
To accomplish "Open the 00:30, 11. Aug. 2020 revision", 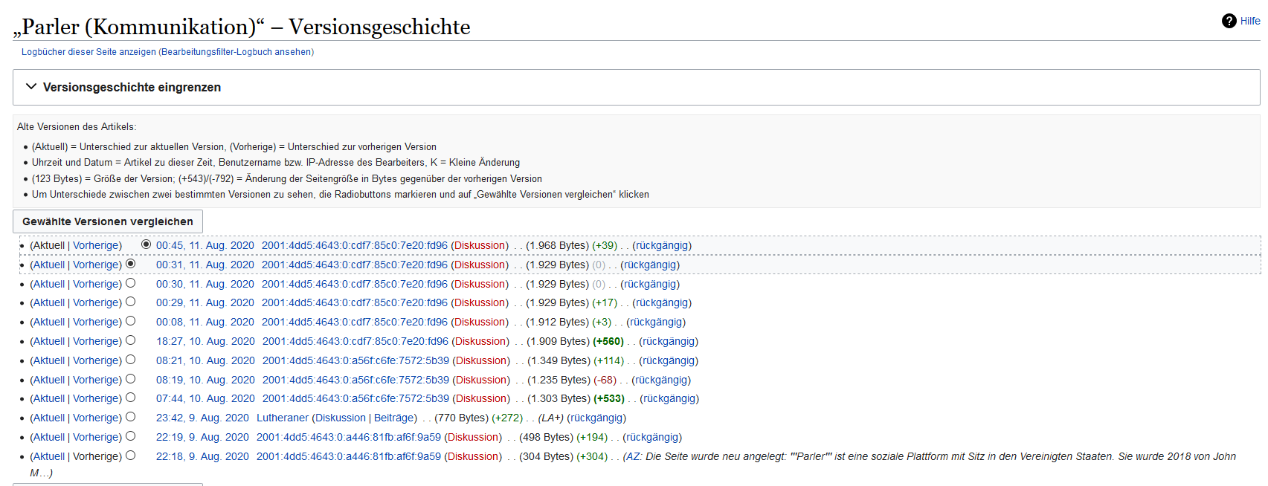I will click(x=205, y=285).
